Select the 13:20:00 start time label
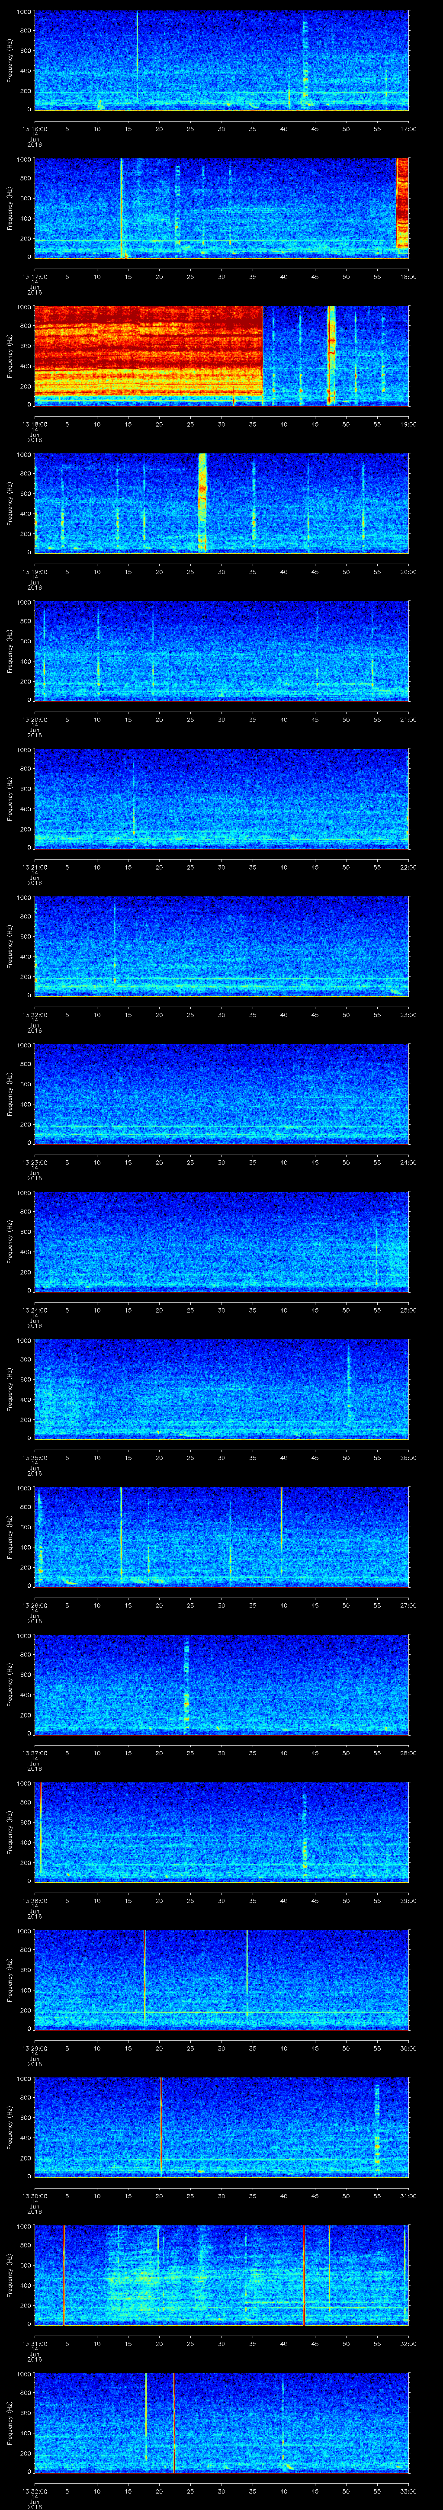 pos(34,719)
